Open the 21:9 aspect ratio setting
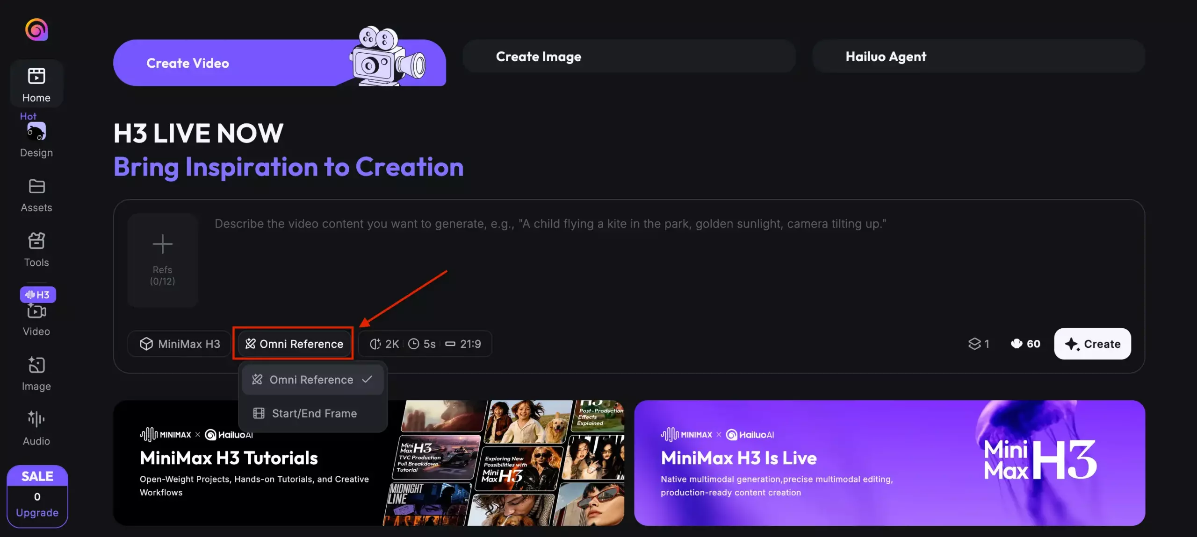 pos(463,344)
